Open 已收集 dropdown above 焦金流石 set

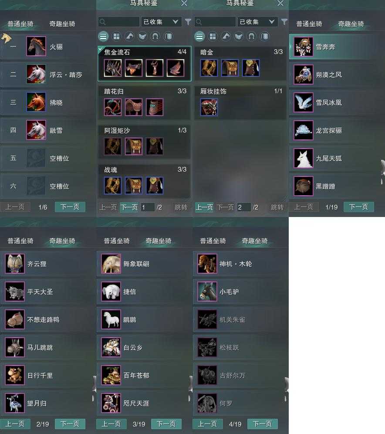tap(161, 22)
